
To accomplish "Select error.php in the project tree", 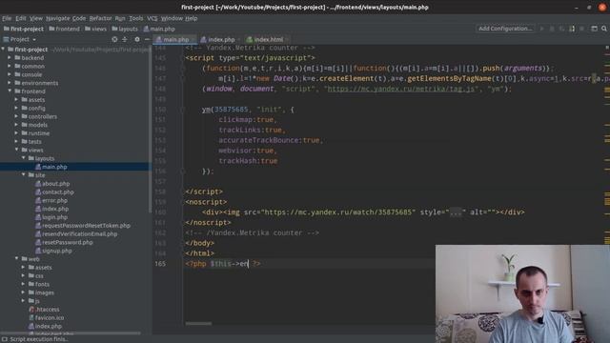I will click(51, 200).
